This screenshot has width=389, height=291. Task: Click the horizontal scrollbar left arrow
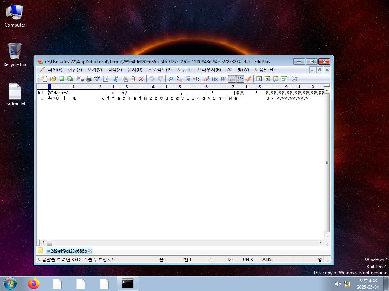click(x=43, y=243)
